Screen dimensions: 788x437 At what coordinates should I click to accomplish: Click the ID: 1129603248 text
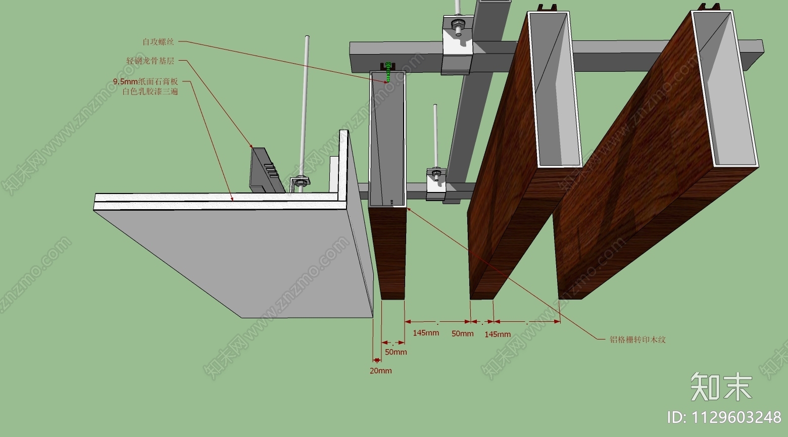724,417
